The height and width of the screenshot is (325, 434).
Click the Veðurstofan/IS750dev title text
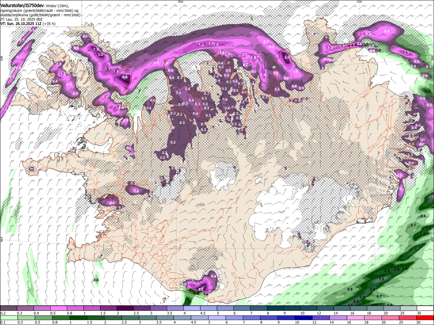(x=22, y=5)
